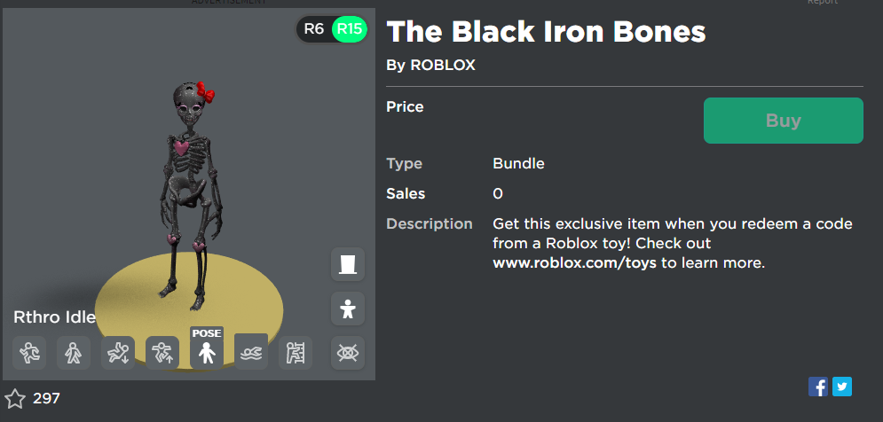Viewport: 883px width, 422px height.
Task: Click the green Buy button
Action: pyautogui.click(x=784, y=121)
